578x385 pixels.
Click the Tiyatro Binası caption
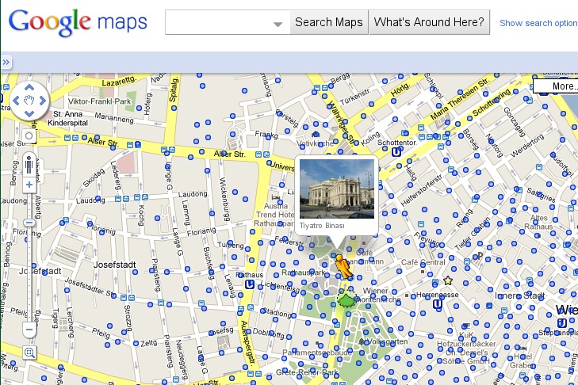(x=322, y=226)
